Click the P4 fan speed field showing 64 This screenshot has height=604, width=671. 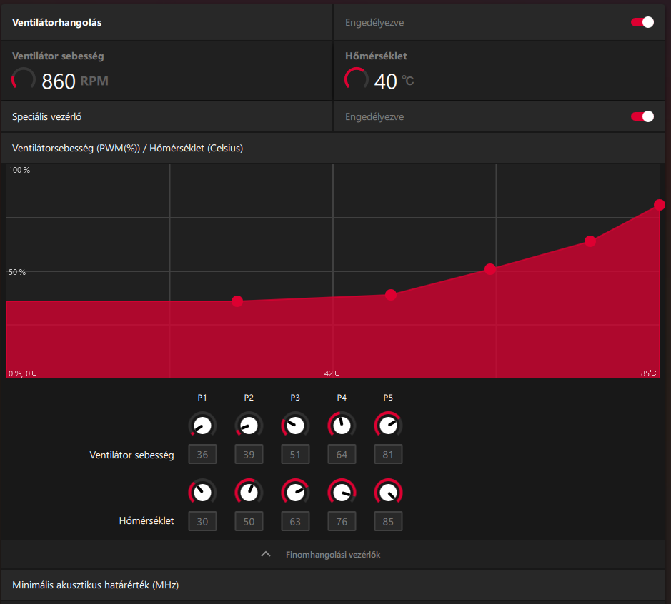[342, 454]
